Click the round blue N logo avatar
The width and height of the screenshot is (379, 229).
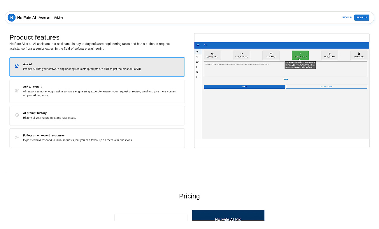(12, 17)
